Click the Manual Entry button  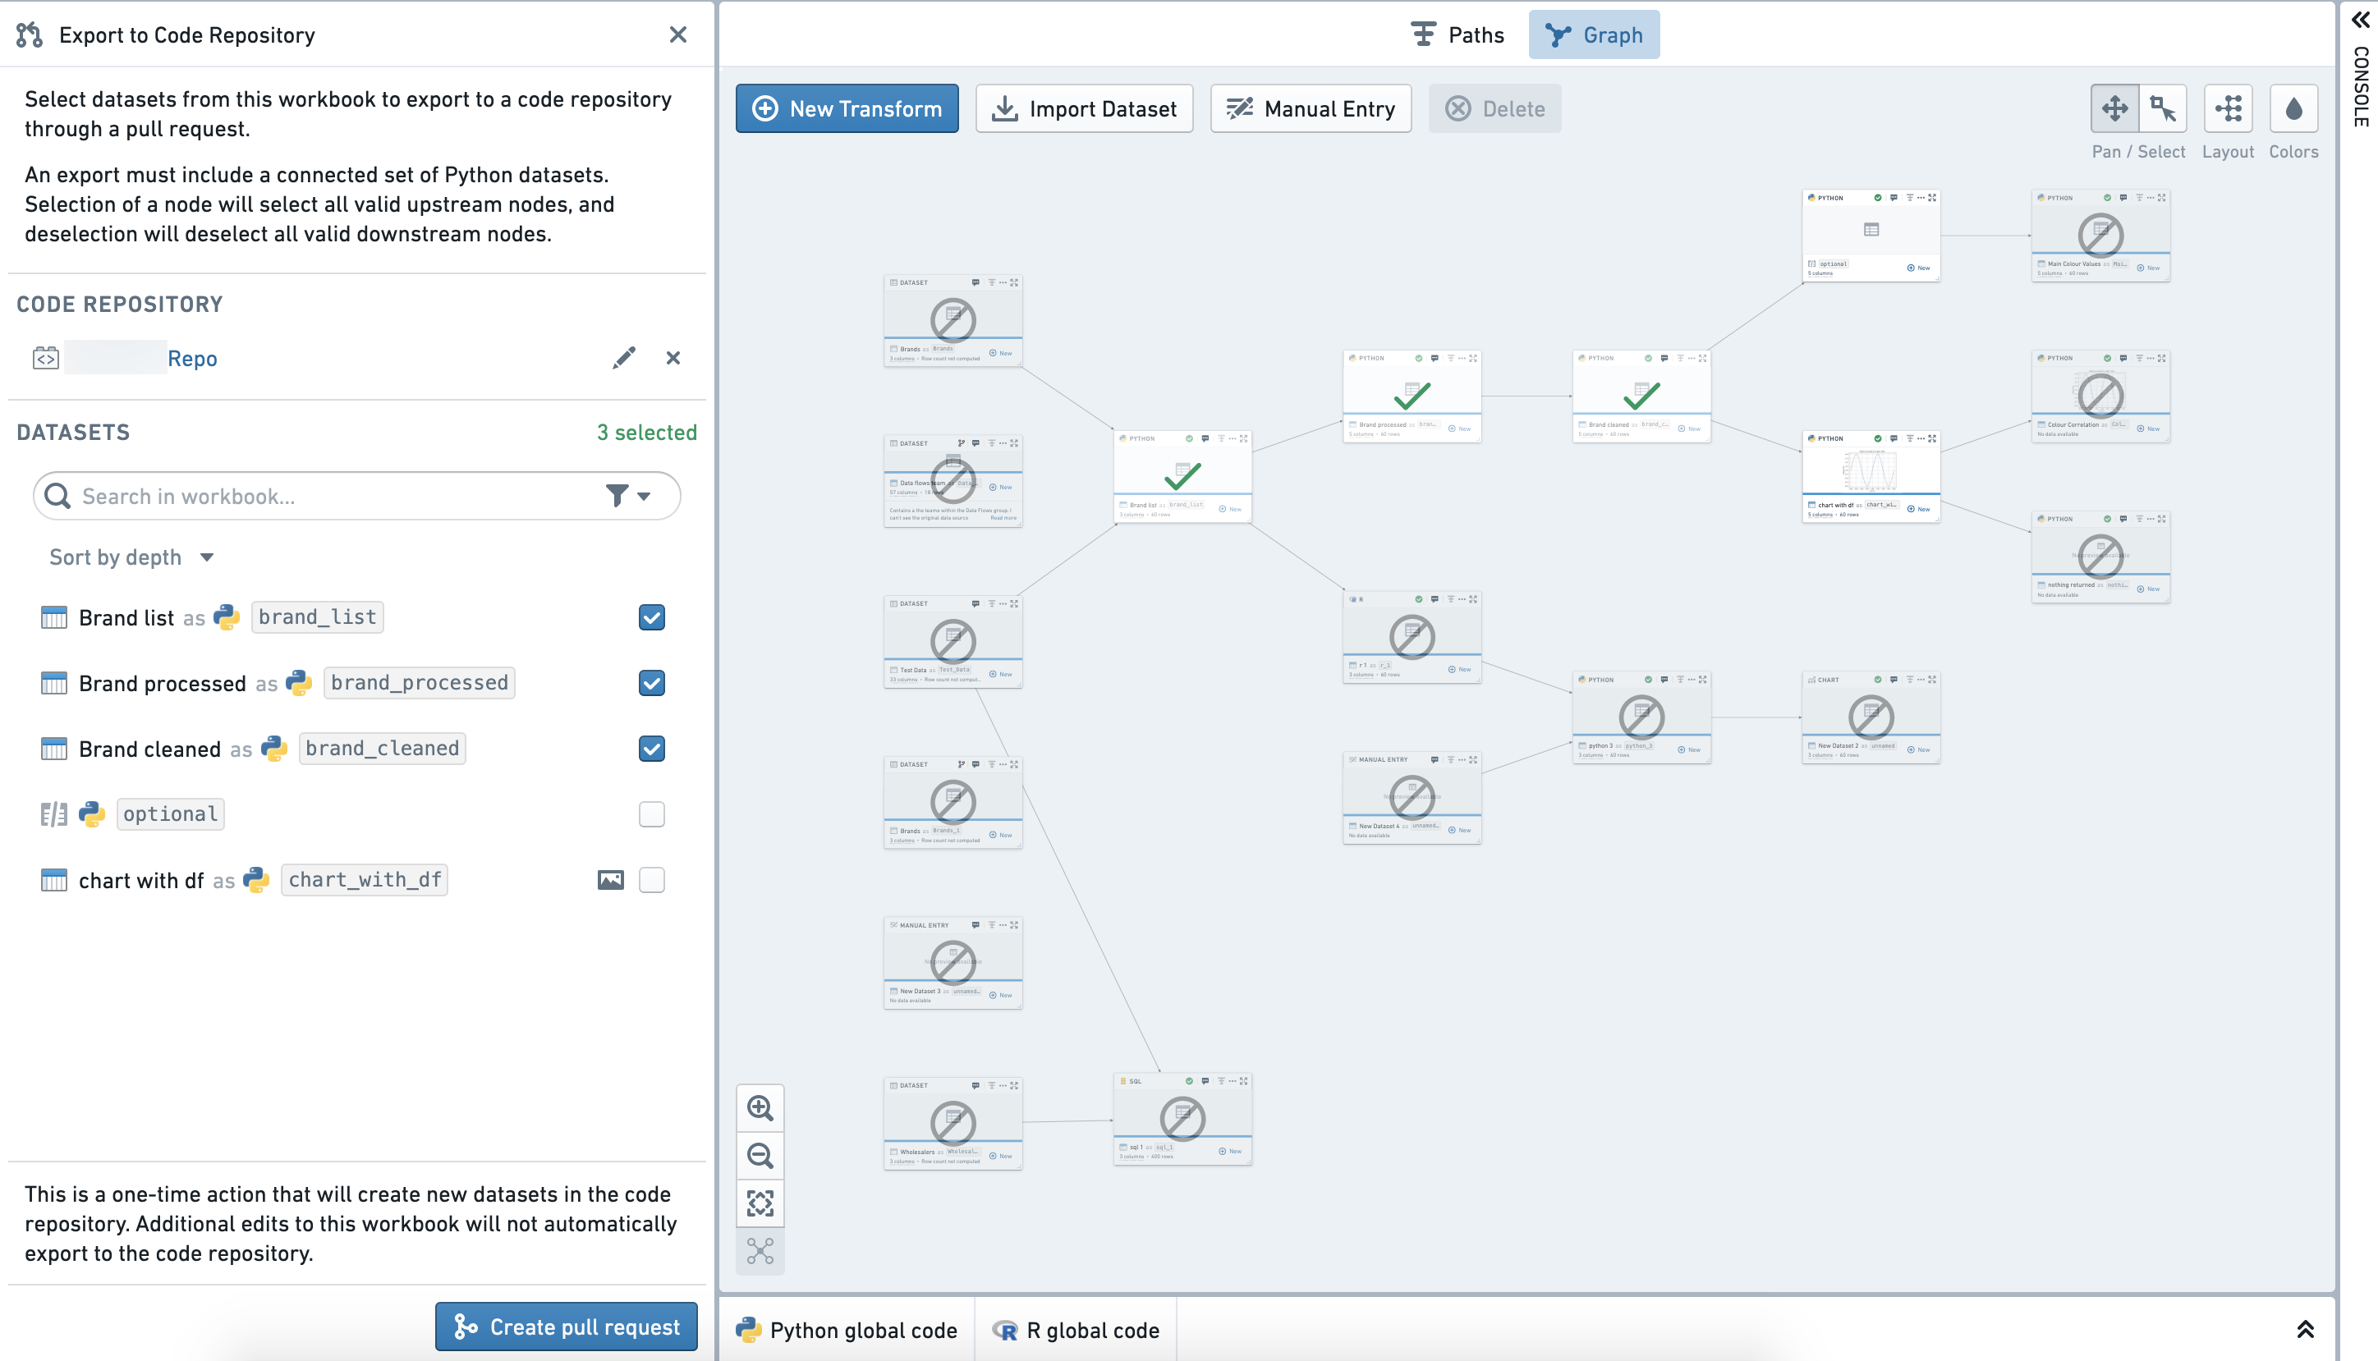tap(1311, 108)
